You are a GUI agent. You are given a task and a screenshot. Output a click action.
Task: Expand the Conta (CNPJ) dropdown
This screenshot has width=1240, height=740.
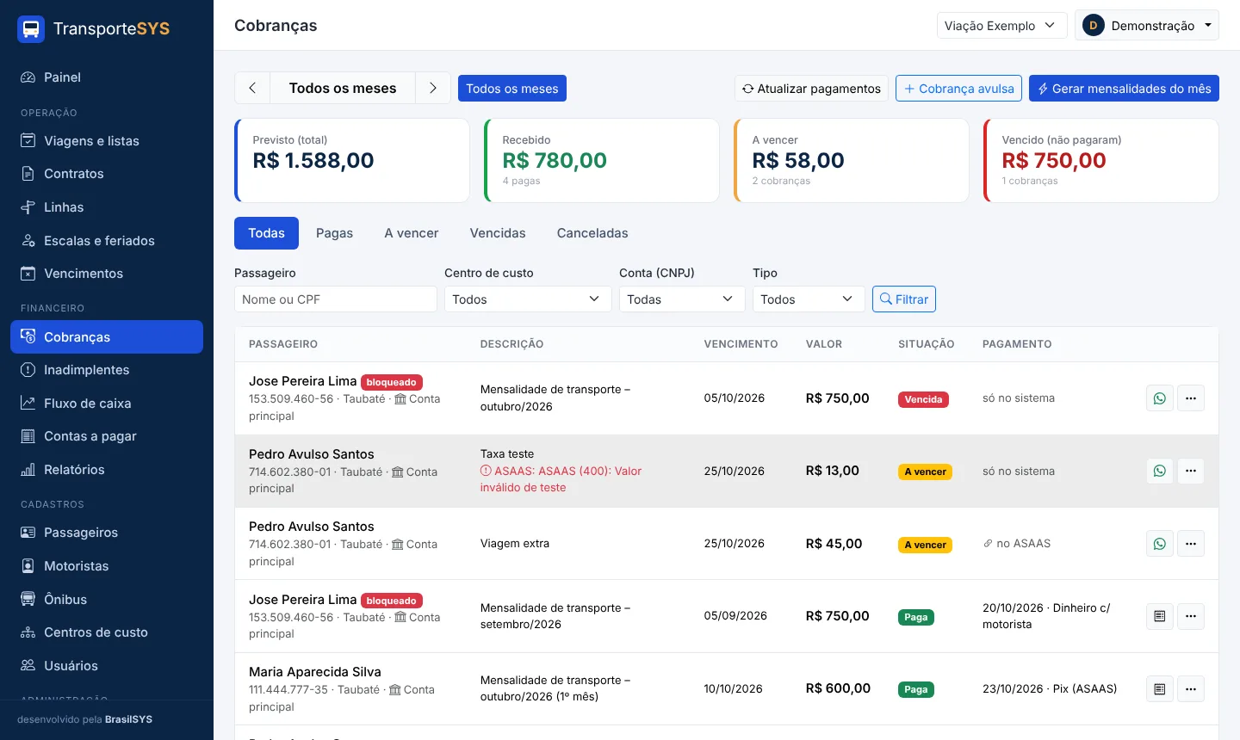click(x=682, y=299)
